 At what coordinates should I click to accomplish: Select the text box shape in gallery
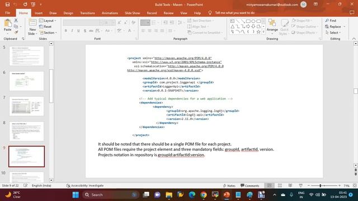click(233, 21)
